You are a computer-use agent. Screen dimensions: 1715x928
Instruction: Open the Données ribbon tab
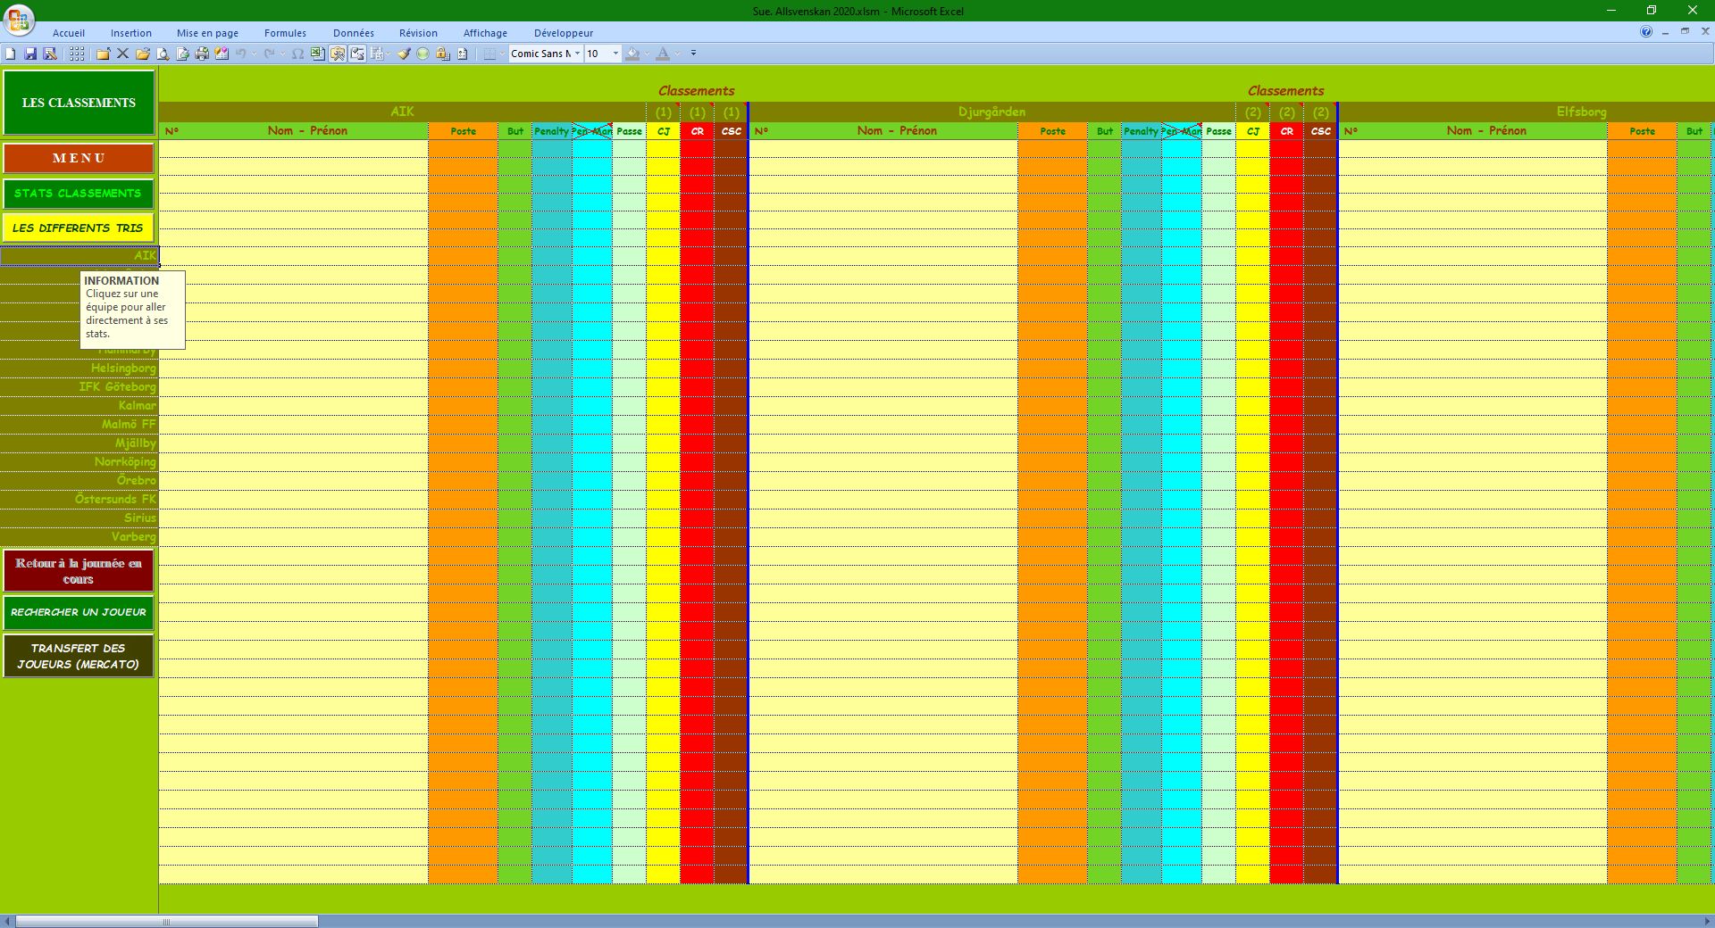click(354, 33)
